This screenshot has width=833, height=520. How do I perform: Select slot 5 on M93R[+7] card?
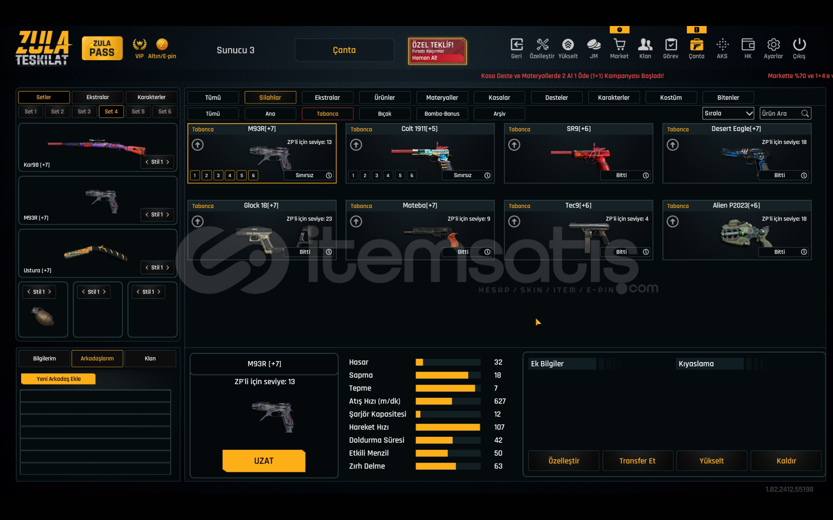click(242, 175)
